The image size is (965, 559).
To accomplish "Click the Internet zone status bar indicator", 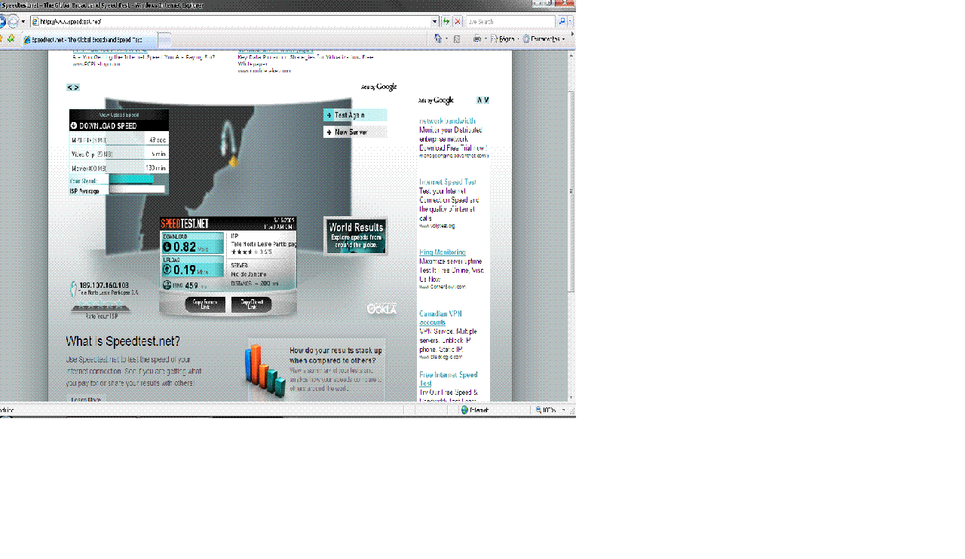I will pos(475,410).
